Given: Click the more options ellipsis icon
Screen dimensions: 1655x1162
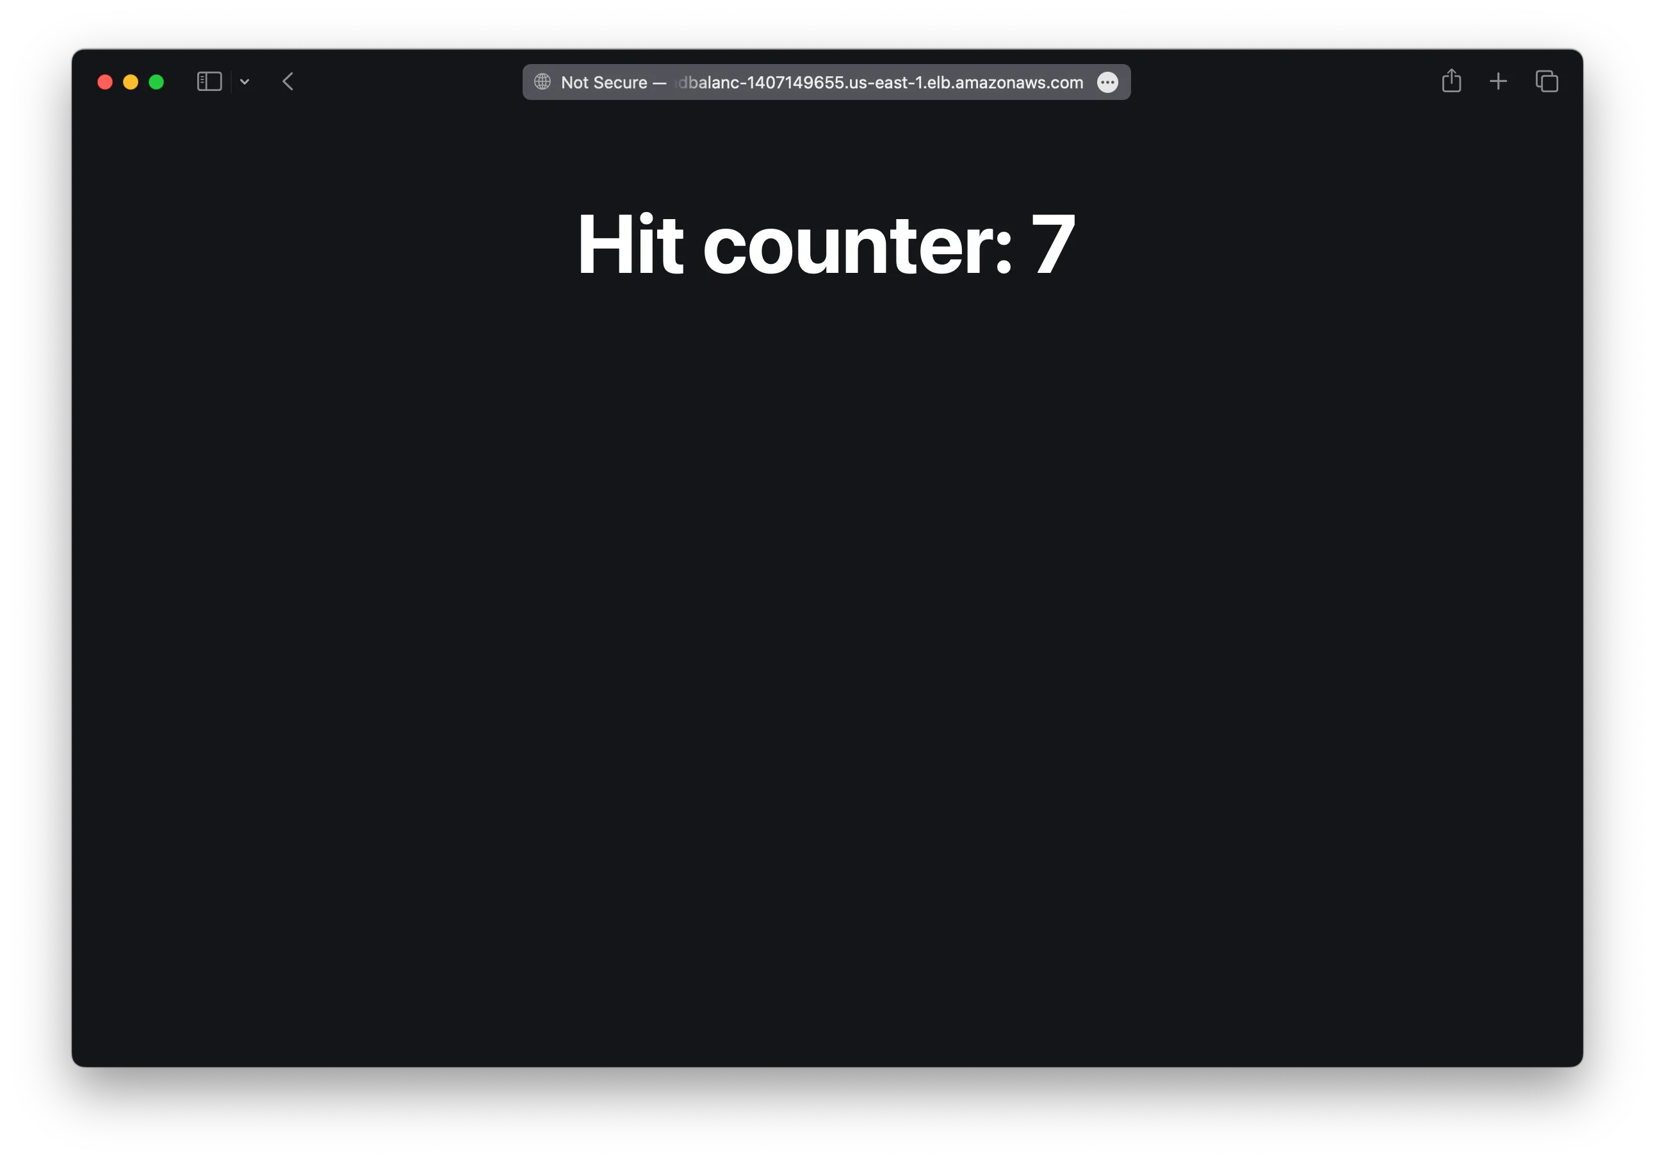Looking at the screenshot, I should coord(1107,82).
